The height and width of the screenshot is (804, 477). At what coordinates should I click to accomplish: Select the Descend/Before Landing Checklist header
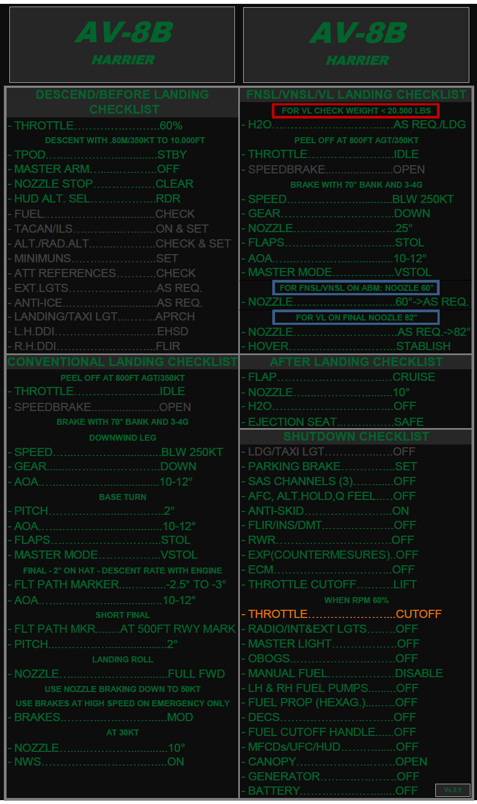click(x=122, y=102)
